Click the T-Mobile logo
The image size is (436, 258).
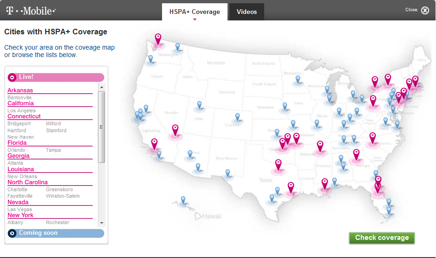click(x=31, y=11)
